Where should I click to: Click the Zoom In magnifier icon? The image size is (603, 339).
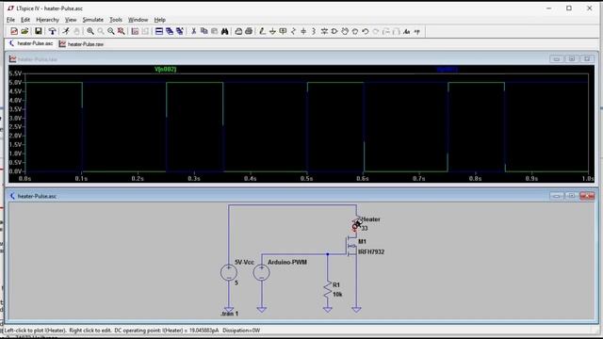point(90,31)
